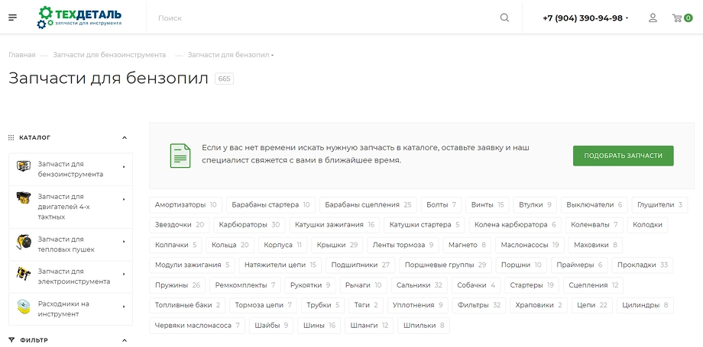The image size is (703, 347).
Task: Select the Звездочки tag
Action: click(180, 225)
